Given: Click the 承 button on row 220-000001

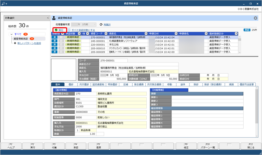Looking at the screenshot, I should pos(54,45).
